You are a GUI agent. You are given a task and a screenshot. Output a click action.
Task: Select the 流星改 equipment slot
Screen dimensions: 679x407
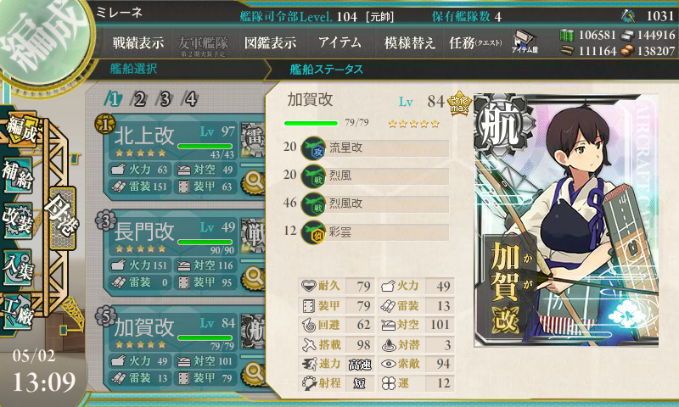click(x=375, y=148)
